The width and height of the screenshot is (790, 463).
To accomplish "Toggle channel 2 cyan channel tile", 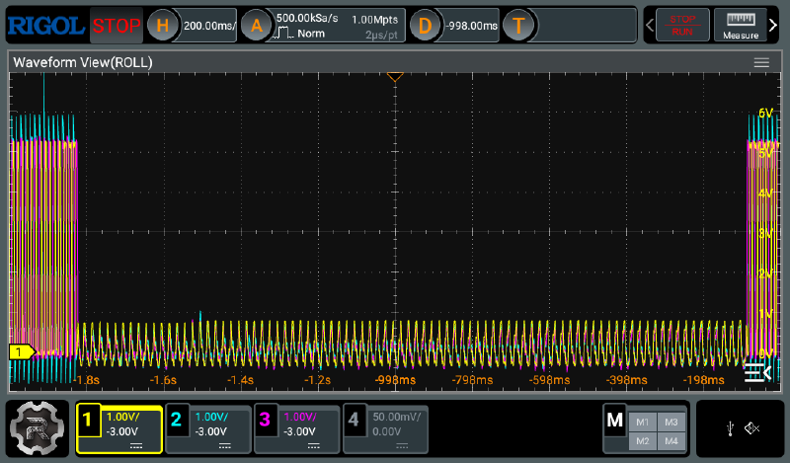I will pos(207,428).
